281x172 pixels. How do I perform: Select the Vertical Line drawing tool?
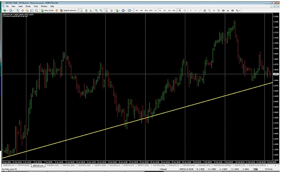[x=191, y=10]
